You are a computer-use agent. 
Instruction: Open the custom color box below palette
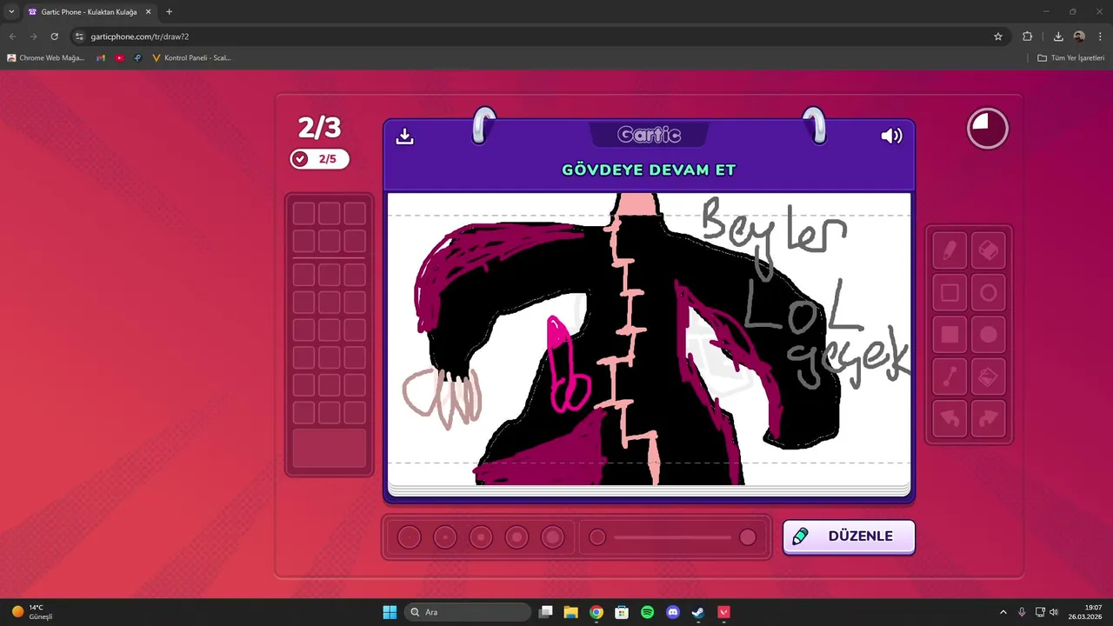[x=329, y=449]
